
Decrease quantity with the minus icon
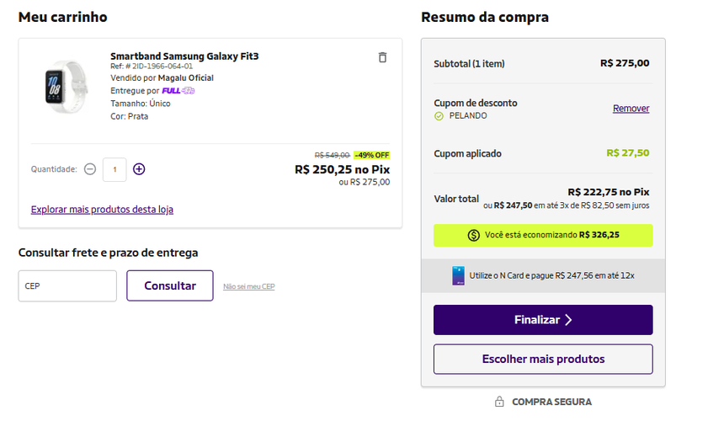point(90,169)
